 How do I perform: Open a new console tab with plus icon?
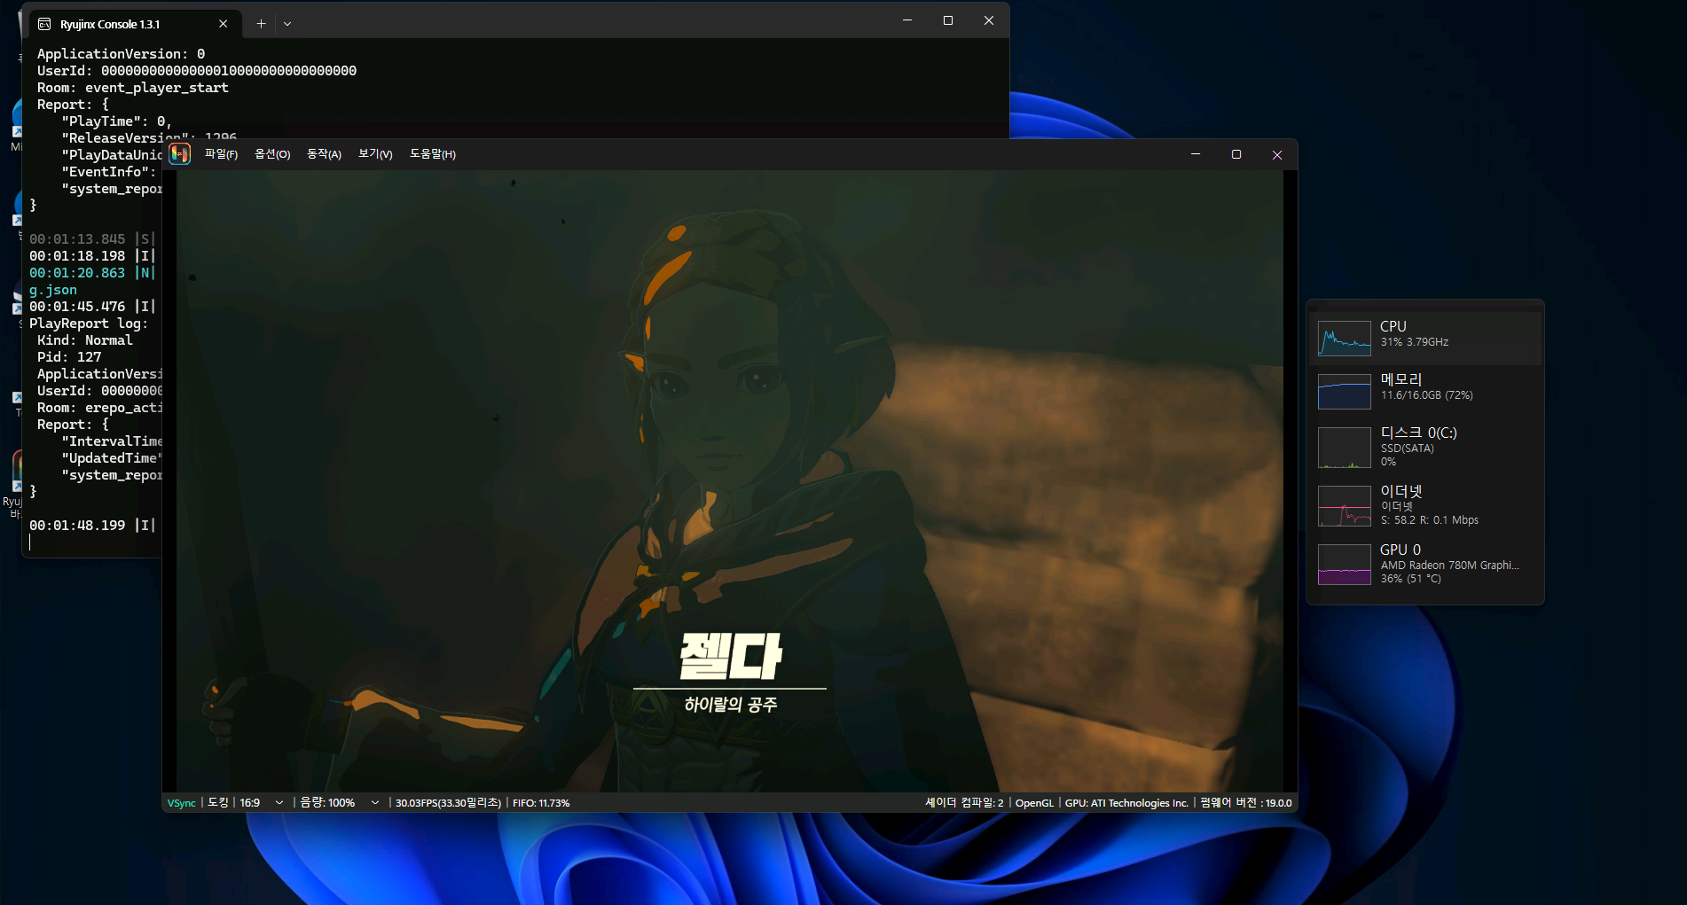(x=261, y=24)
